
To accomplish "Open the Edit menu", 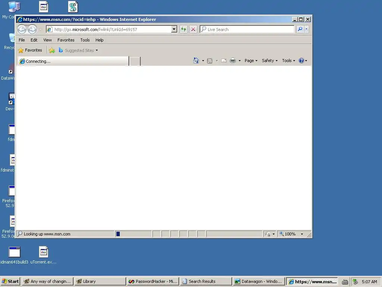I will (x=34, y=40).
